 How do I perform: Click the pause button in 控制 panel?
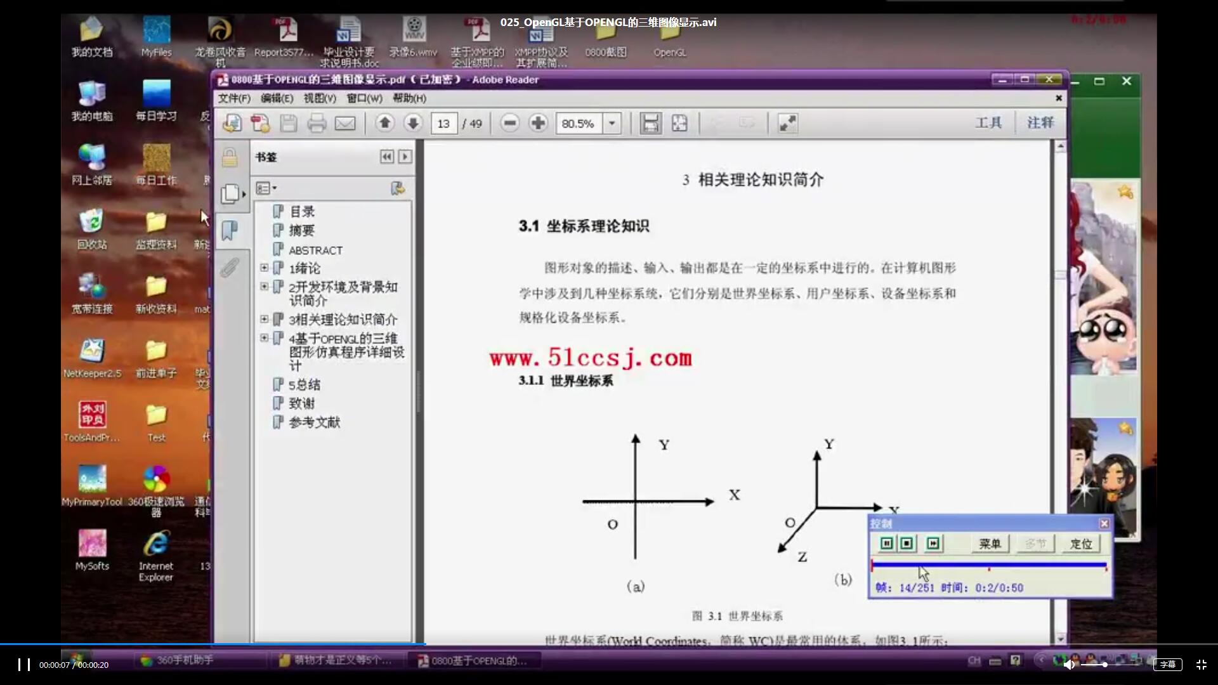tap(887, 544)
